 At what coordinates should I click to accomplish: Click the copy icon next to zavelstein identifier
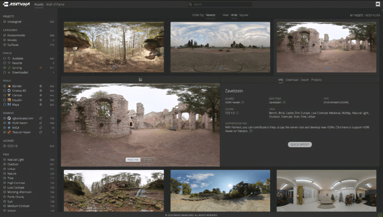(x=284, y=102)
